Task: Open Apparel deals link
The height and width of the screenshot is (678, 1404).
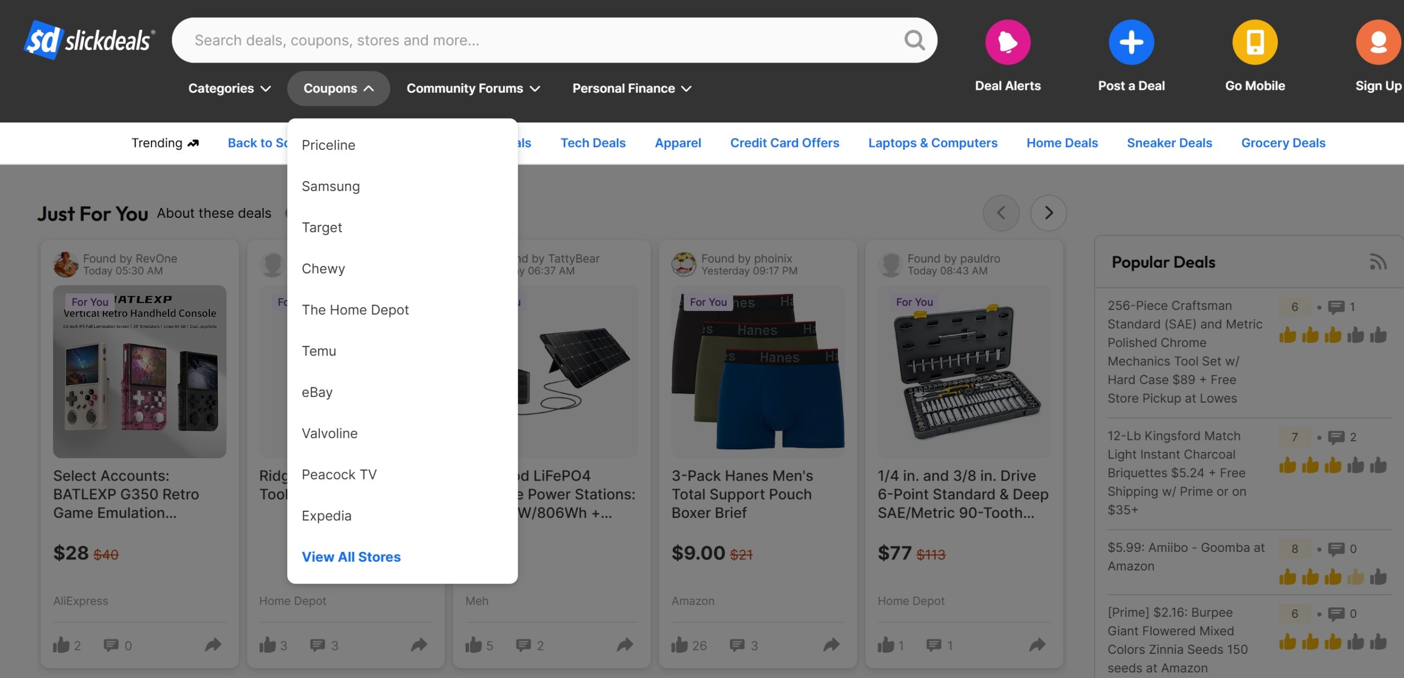Action: point(678,143)
